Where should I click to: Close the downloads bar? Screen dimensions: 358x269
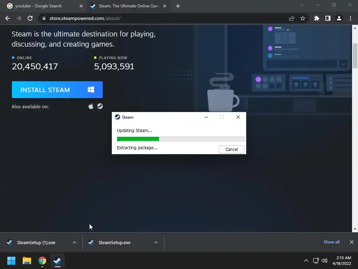point(352,242)
